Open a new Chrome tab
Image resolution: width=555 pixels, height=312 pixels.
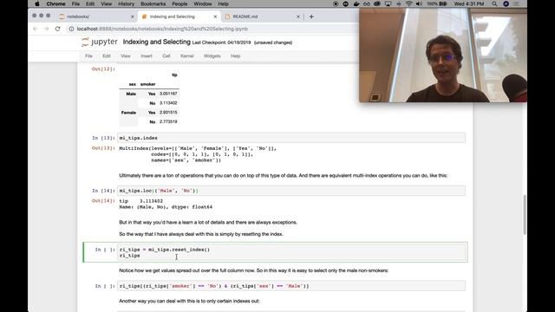(311, 16)
